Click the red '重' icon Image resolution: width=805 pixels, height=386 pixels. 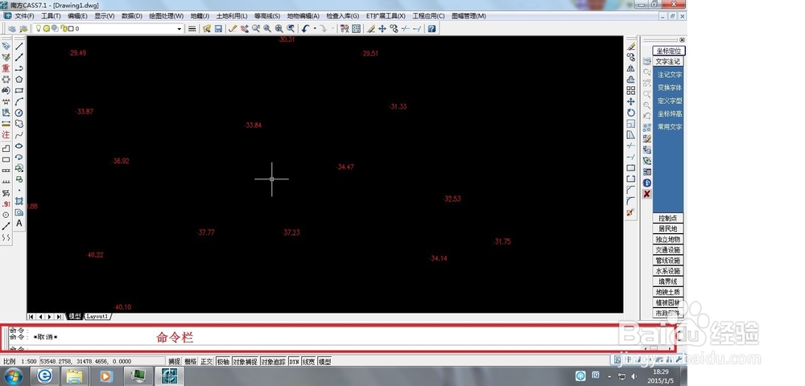6,68
